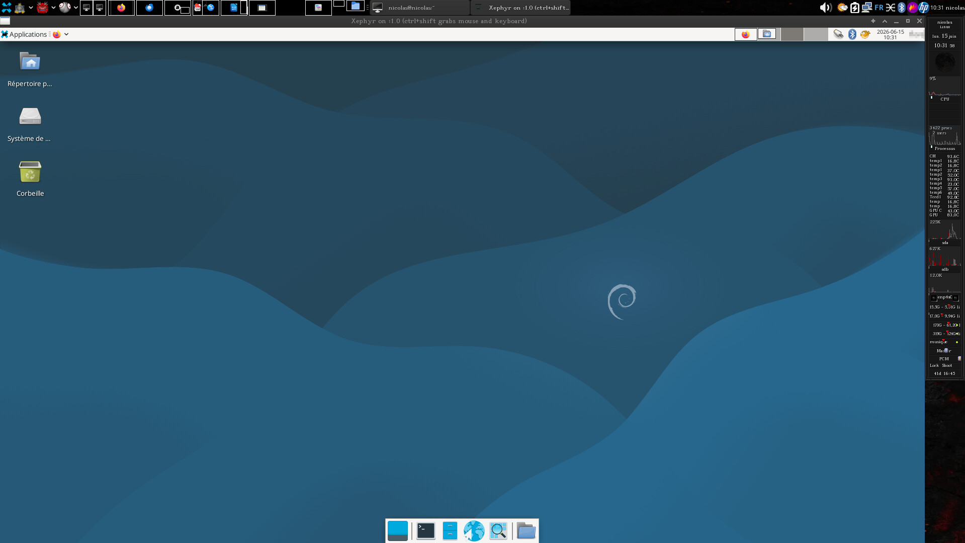Click the stick pin button on Xephyr title bar
The width and height of the screenshot is (965, 543).
[873, 21]
